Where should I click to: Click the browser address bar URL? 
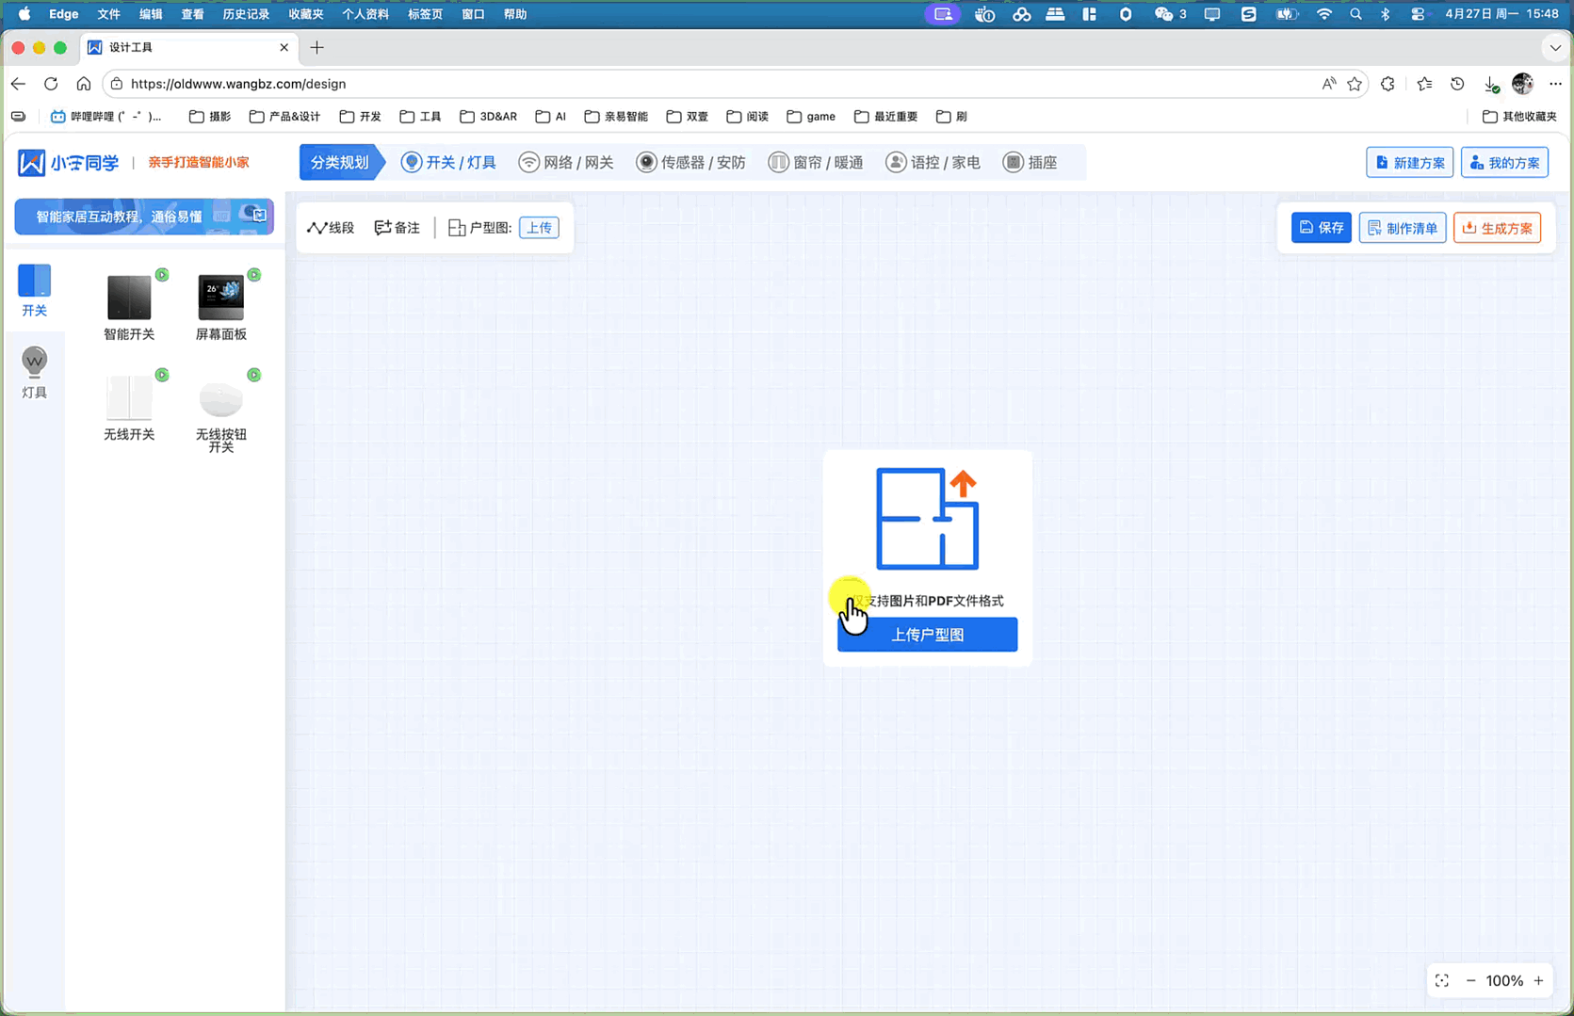pyautogui.click(x=238, y=84)
